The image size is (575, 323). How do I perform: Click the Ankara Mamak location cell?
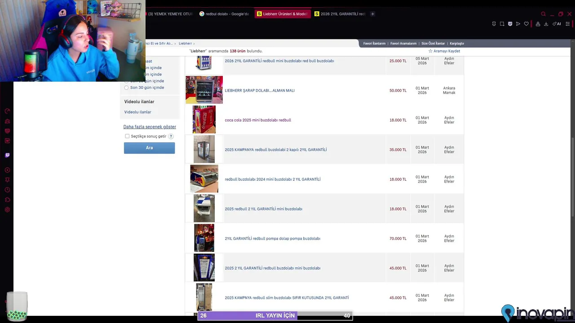click(x=449, y=91)
